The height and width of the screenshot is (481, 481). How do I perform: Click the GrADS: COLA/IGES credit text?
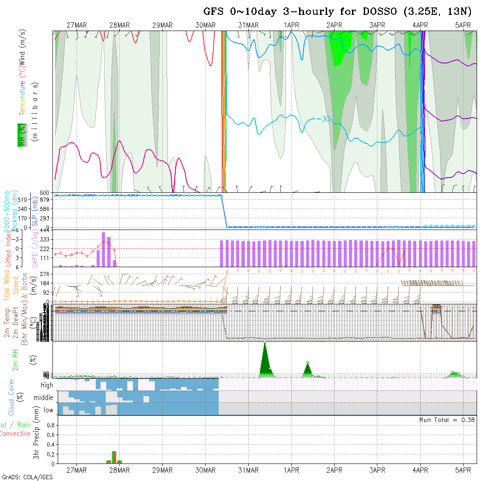(28, 477)
